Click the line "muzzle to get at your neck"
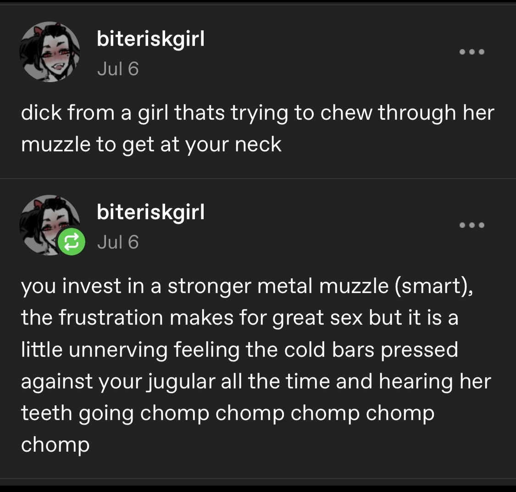516x492 pixels. coord(151,145)
